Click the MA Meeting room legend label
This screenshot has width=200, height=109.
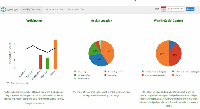(x=115, y=72)
